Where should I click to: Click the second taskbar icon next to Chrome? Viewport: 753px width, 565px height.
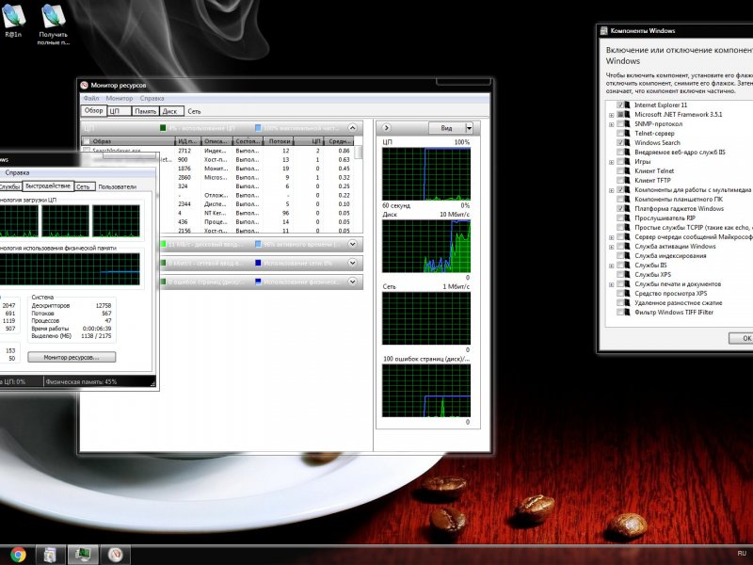coord(51,555)
